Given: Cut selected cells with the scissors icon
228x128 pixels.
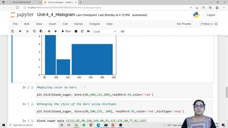Looking at the screenshot, I should (28, 31).
